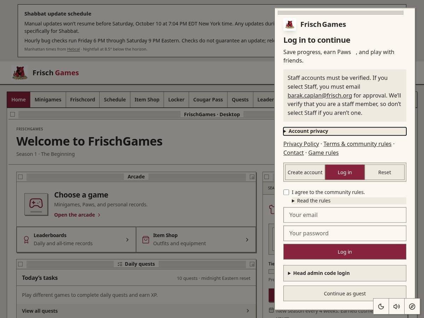Image resolution: width=424 pixels, height=318 pixels.
Task: Click the Item Shop Outfits and equipment card
Action: 196,240
